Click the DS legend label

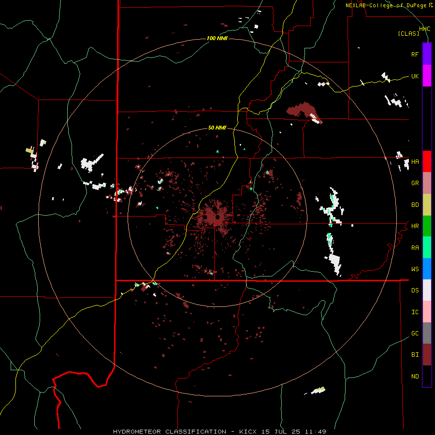tap(415, 290)
